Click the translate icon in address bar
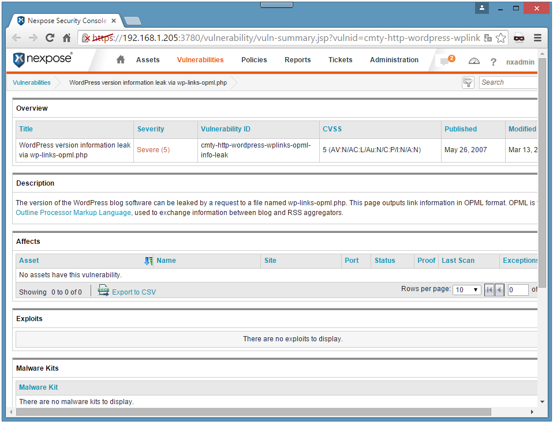 coord(488,37)
